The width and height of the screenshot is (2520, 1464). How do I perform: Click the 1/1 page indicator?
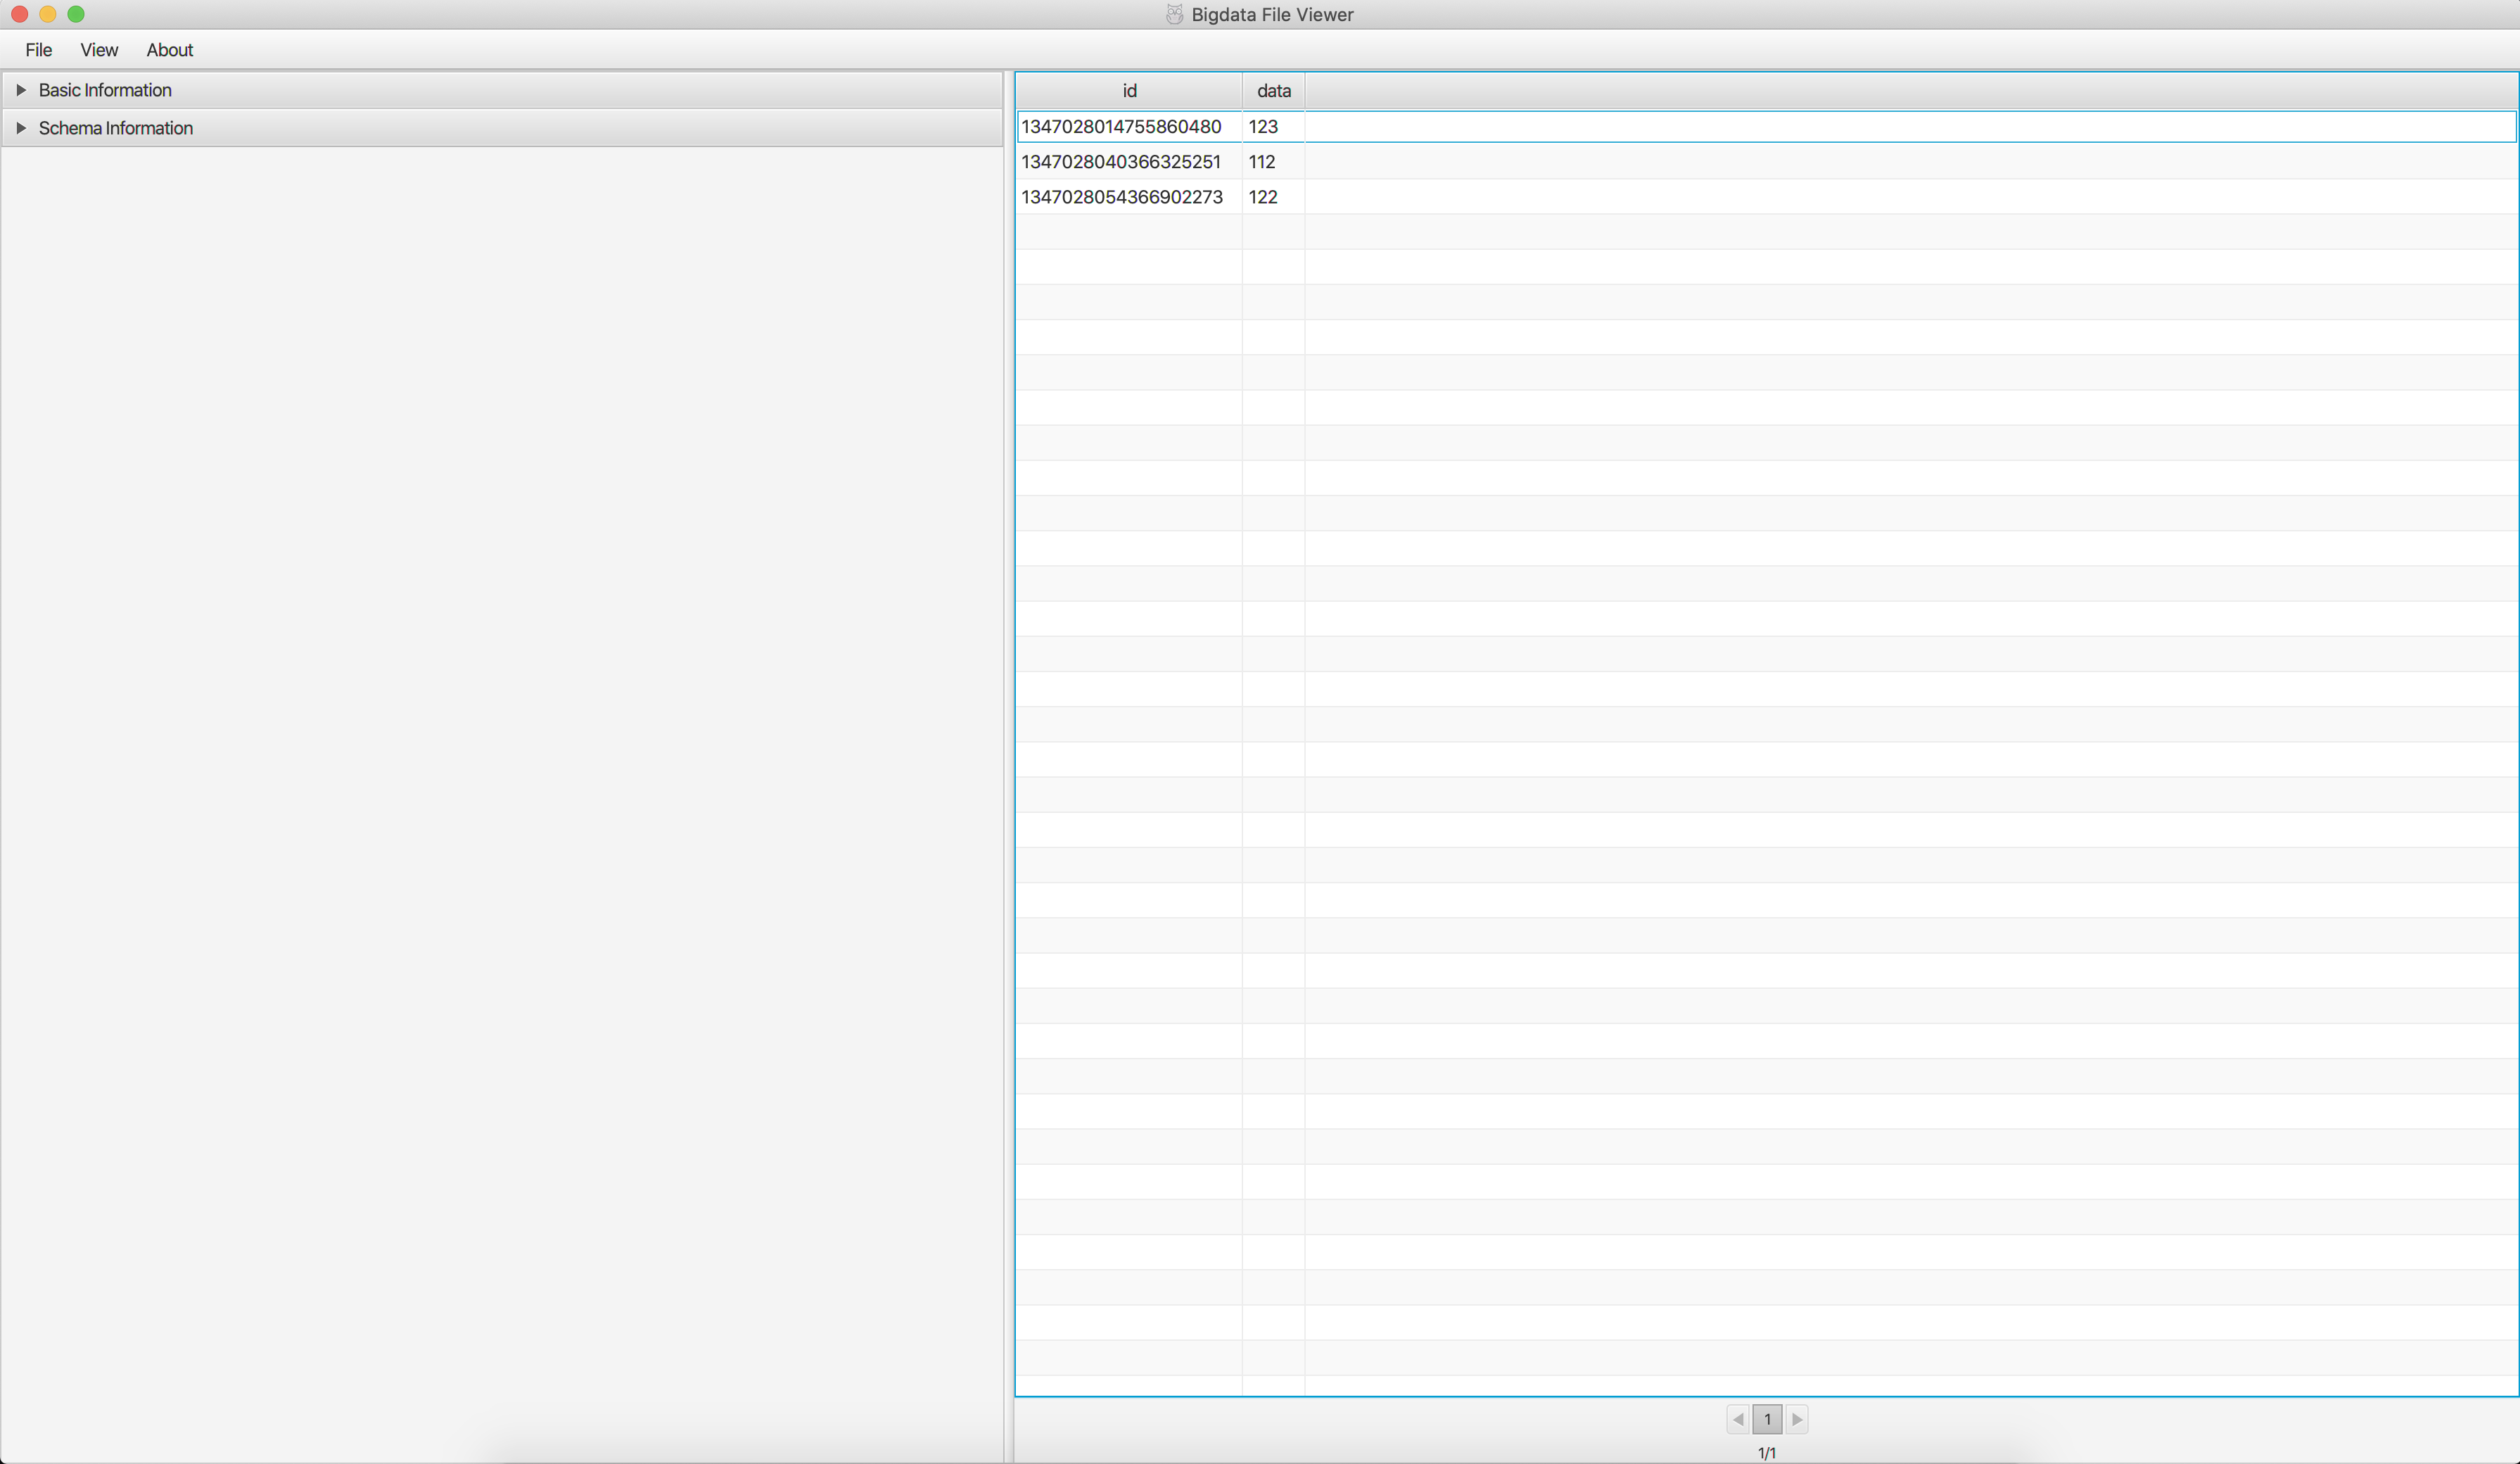click(1767, 1453)
